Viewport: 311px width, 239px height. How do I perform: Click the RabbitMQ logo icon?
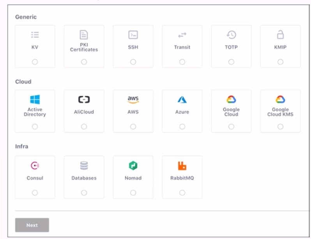tap(182, 166)
